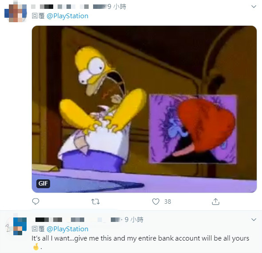
Task: Click the reply speech bubble icon under the GIF
Action: pos(35,202)
